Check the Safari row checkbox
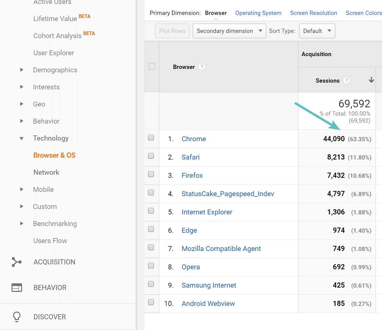The image size is (382, 330). pyautogui.click(x=151, y=156)
